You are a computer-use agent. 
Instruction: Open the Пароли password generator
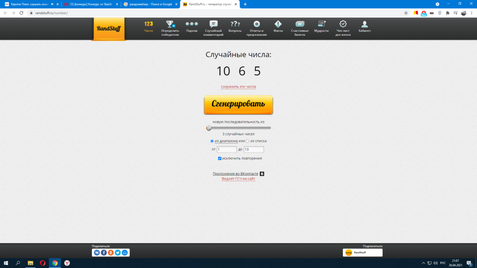coord(192,27)
